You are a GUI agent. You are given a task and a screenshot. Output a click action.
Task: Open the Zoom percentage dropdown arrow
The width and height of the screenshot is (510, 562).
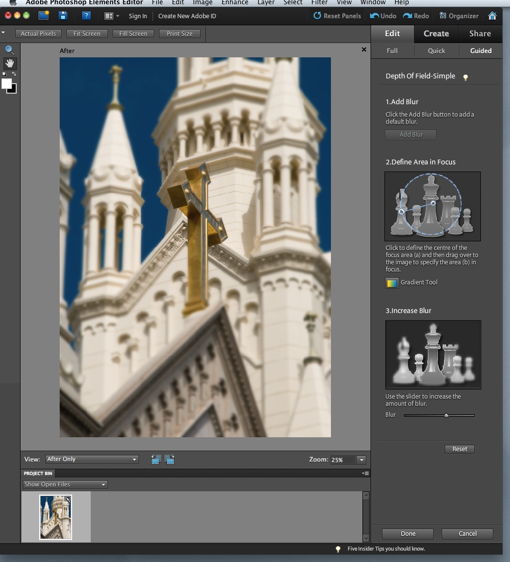361,460
